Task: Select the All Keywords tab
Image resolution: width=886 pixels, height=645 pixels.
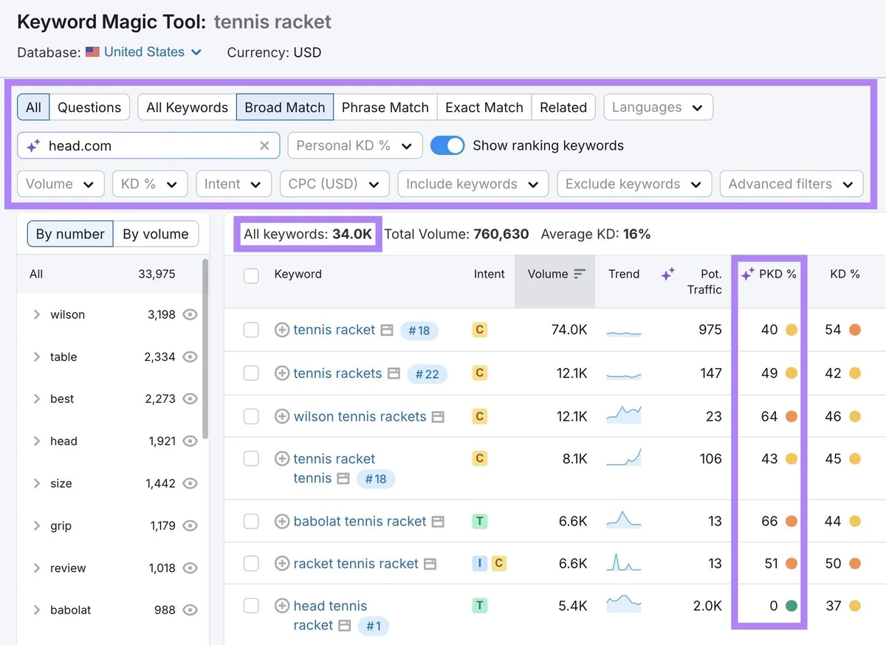Action: coord(187,107)
